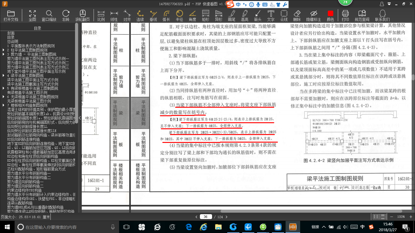Open the PDF menu arrow beside 74
415x233 pixels.
389,4
